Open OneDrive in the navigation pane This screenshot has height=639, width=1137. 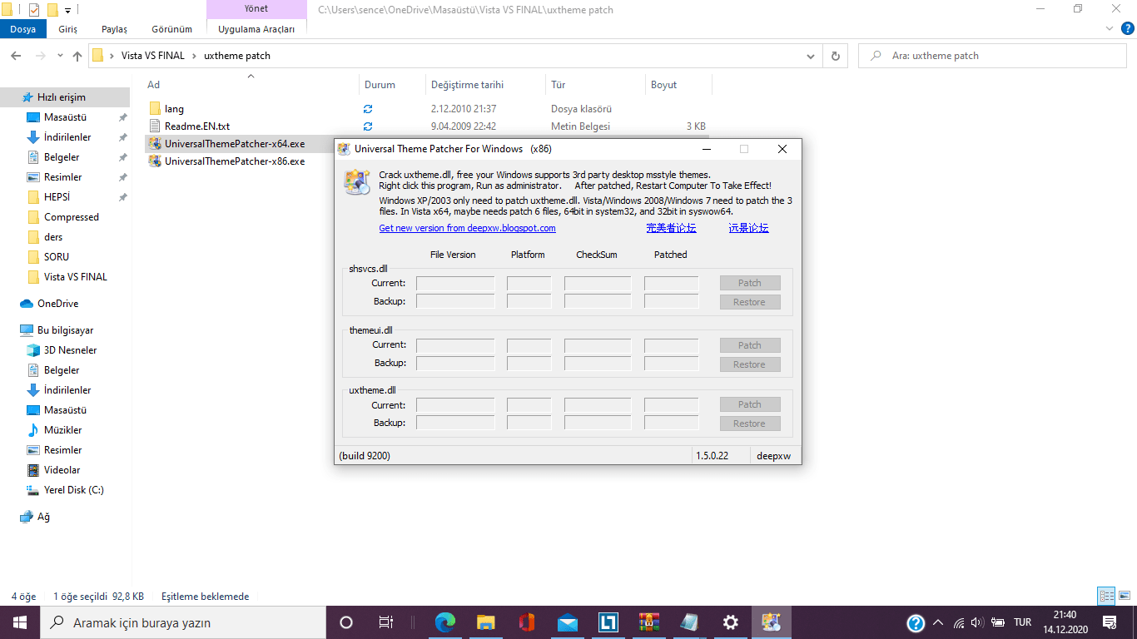tap(57, 304)
